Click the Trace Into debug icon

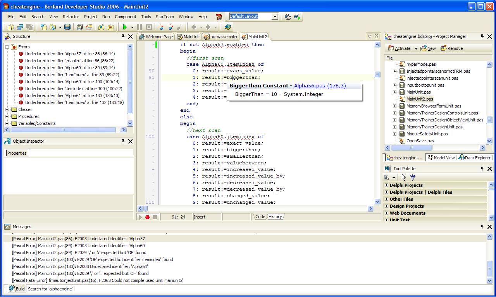(162, 27)
